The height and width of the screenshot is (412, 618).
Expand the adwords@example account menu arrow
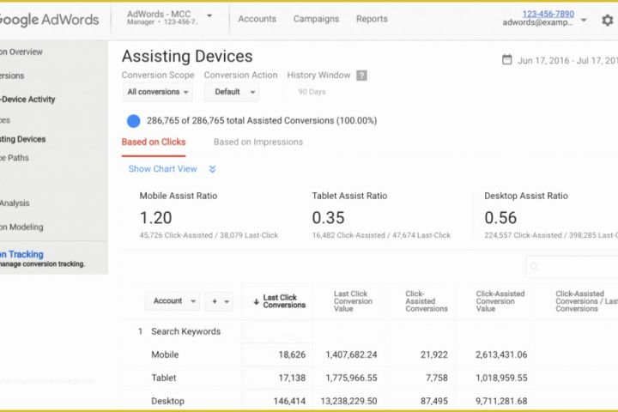point(585,20)
